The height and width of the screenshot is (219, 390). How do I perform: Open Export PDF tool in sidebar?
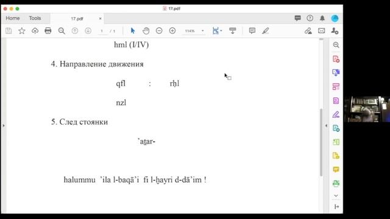(x=336, y=72)
